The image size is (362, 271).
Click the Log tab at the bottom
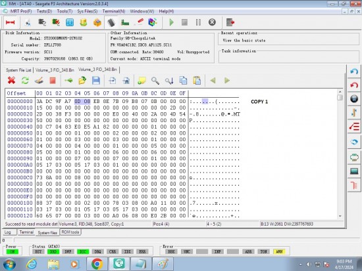(x=8, y=232)
